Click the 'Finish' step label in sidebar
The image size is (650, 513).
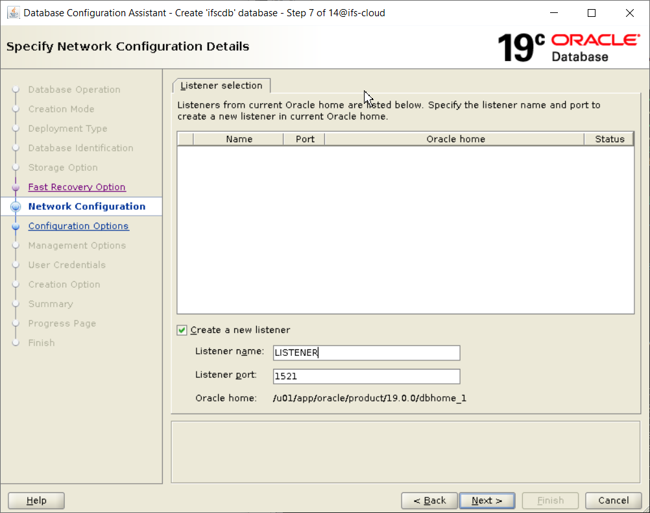42,344
